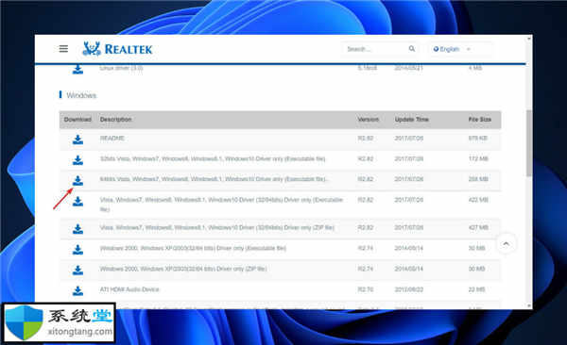Viewport: 567px width, 345px height.
Task: Download the 32/64bits ZIP file driver
Action: pos(77,229)
